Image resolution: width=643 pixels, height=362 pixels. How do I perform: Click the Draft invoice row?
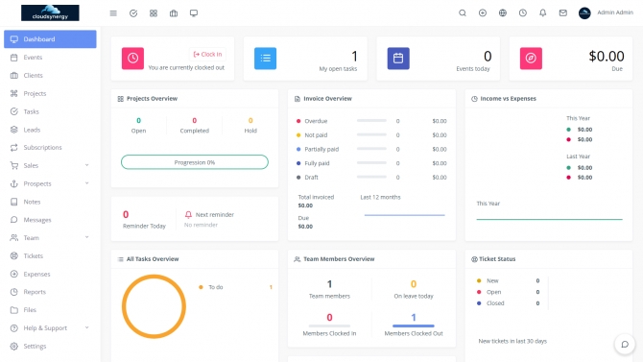371,178
